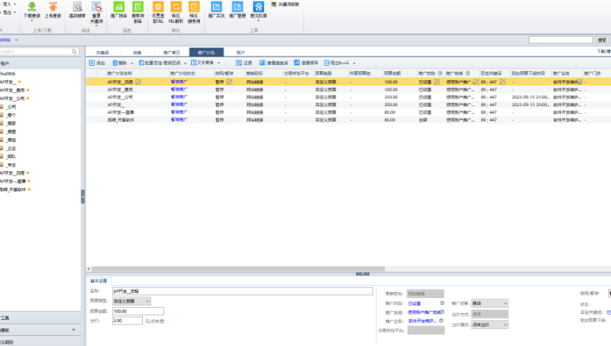Click the 添加 add icon in toolbar

[x=92, y=63]
